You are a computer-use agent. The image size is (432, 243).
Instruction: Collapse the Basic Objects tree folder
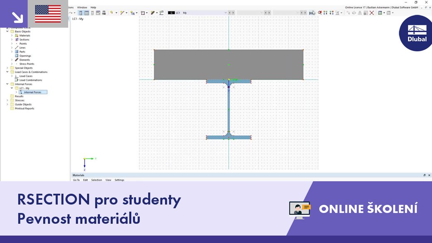[x=7, y=32]
